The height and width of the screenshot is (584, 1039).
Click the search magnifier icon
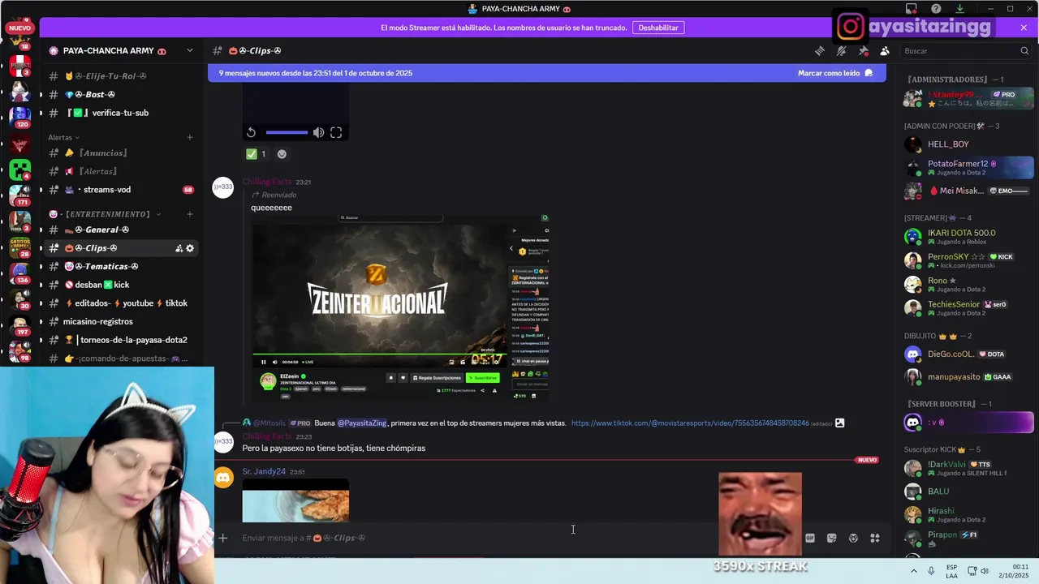coord(1024,50)
